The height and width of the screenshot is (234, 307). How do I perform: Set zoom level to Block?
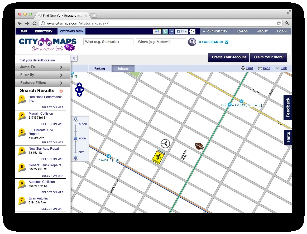(x=83, y=124)
